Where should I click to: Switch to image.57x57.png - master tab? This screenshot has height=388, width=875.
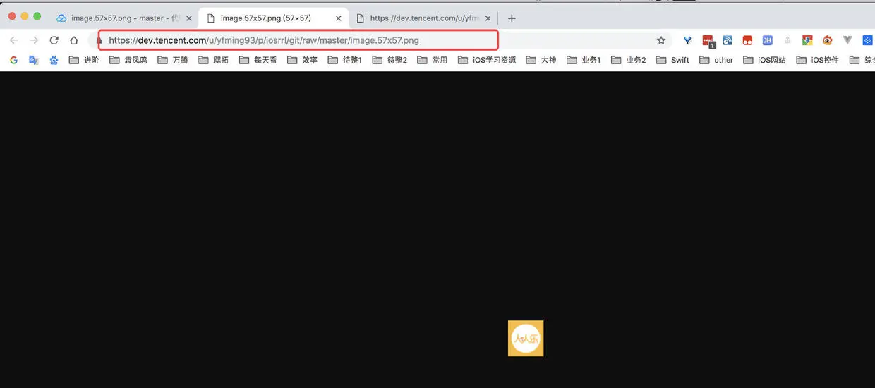pyautogui.click(x=123, y=18)
